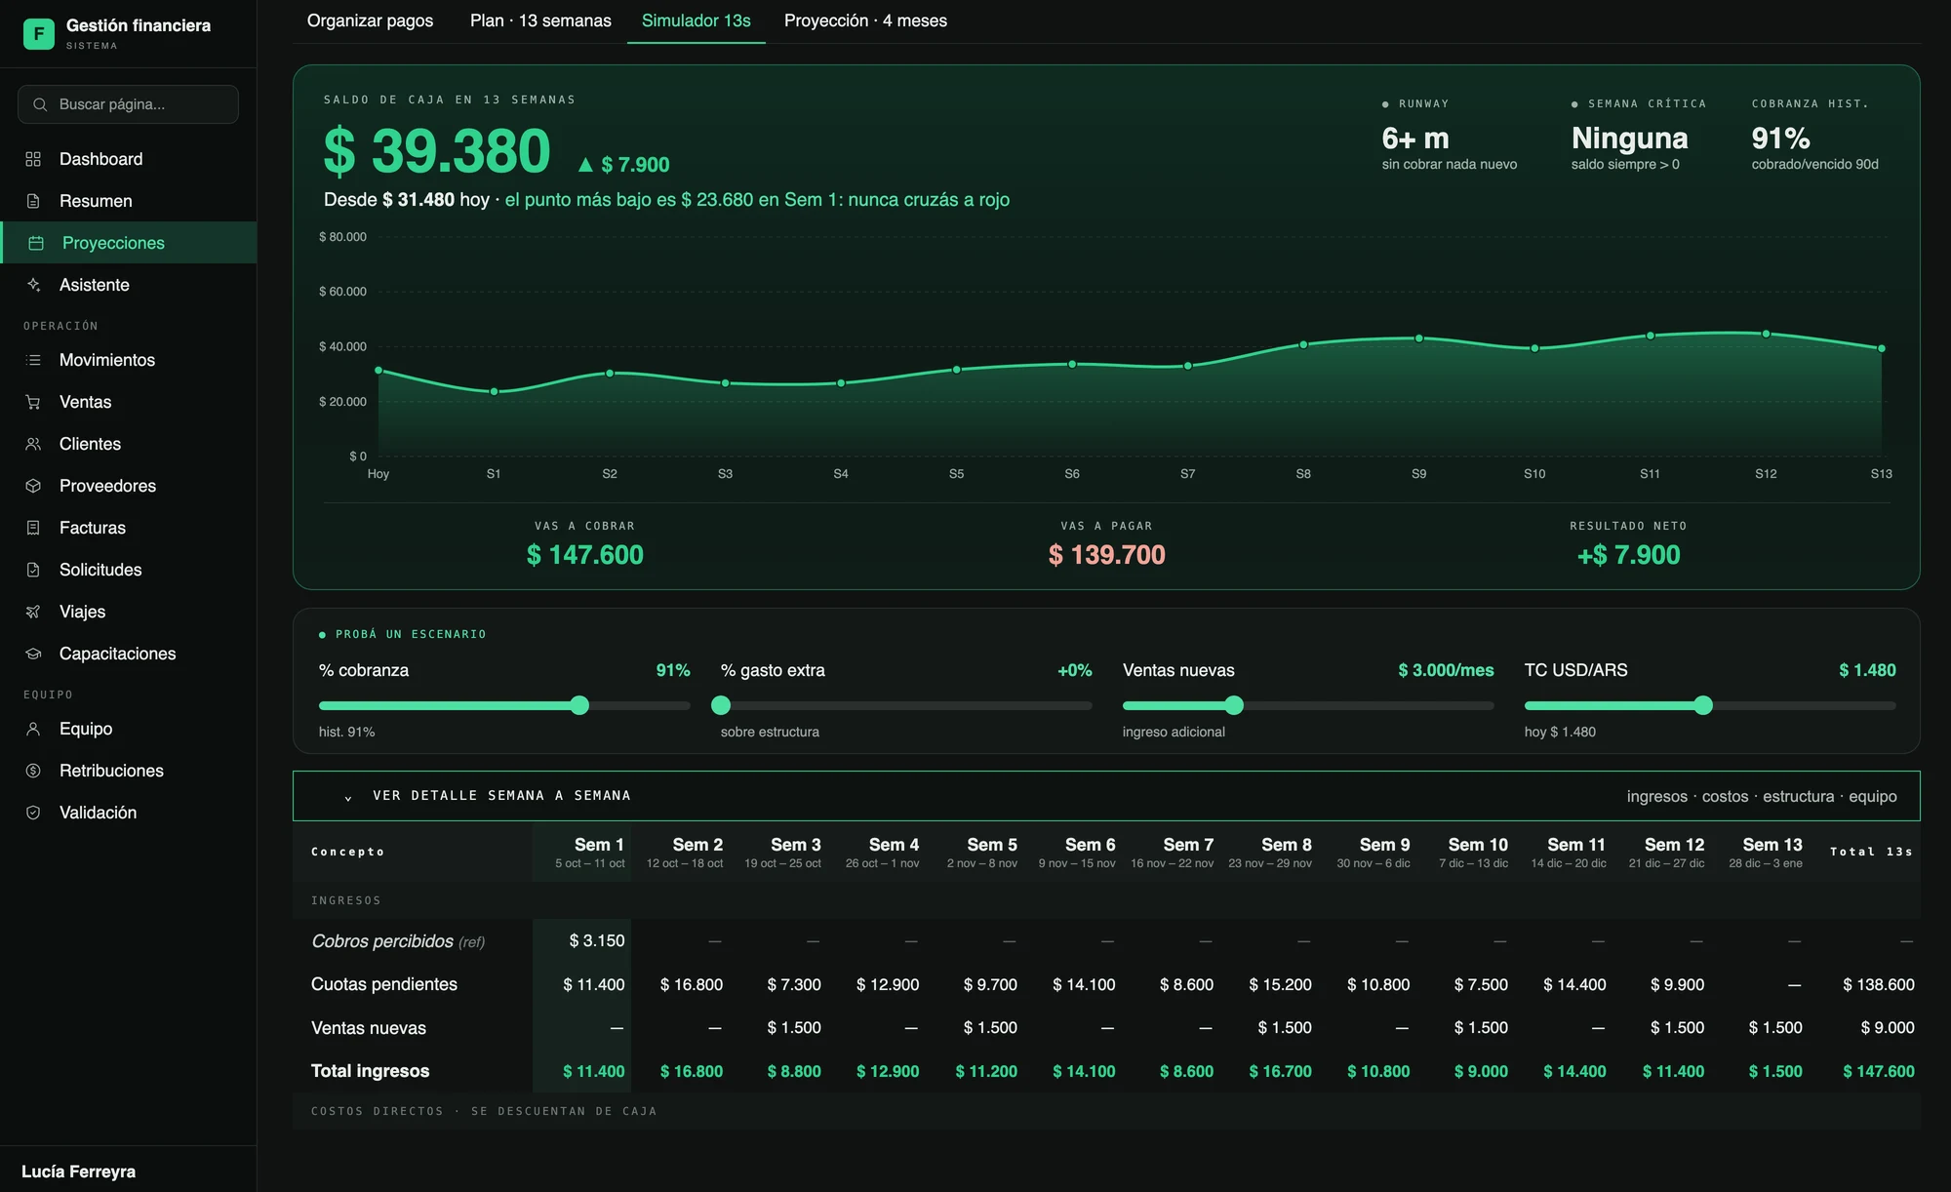Open the Organizar pagos tab
The height and width of the screenshot is (1192, 1951).
coord(370,20)
